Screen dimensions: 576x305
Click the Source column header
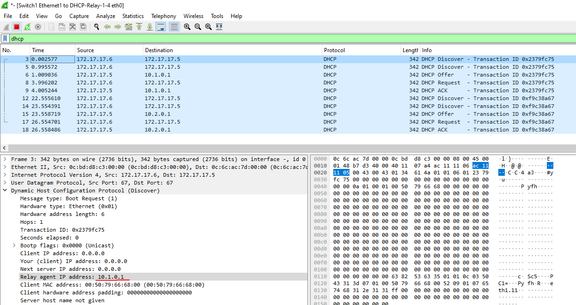(86, 50)
